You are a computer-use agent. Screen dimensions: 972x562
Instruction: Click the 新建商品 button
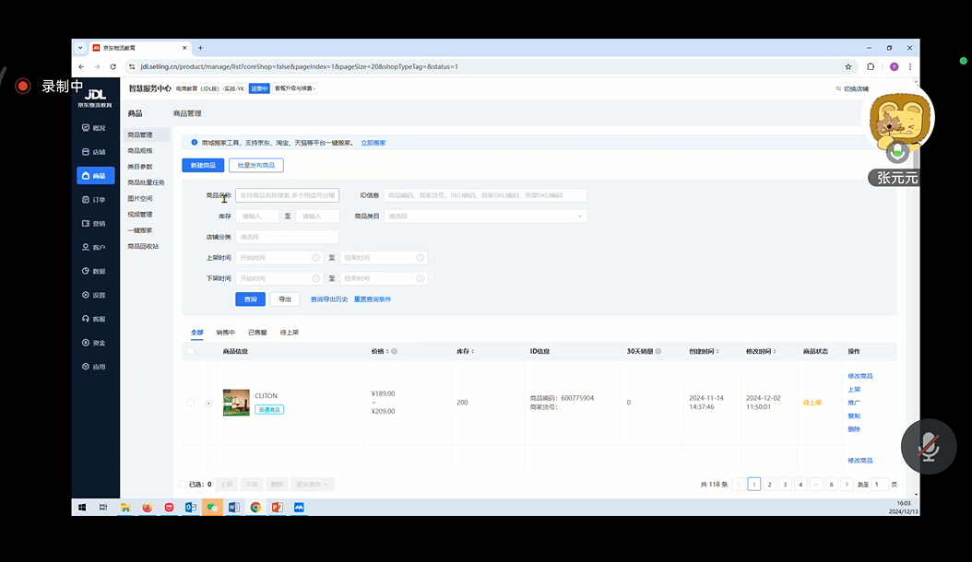[203, 165]
